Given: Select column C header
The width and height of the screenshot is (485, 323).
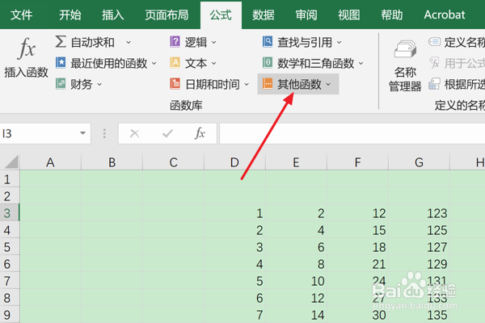Looking at the screenshot, I should [x=173, y=162].
